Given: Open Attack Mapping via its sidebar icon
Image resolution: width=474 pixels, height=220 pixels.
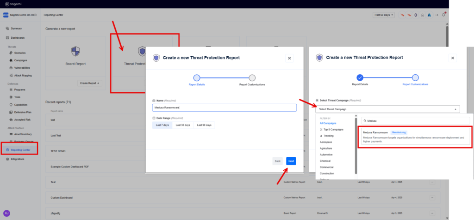Looking at the screenshot, I should (11, 75).
